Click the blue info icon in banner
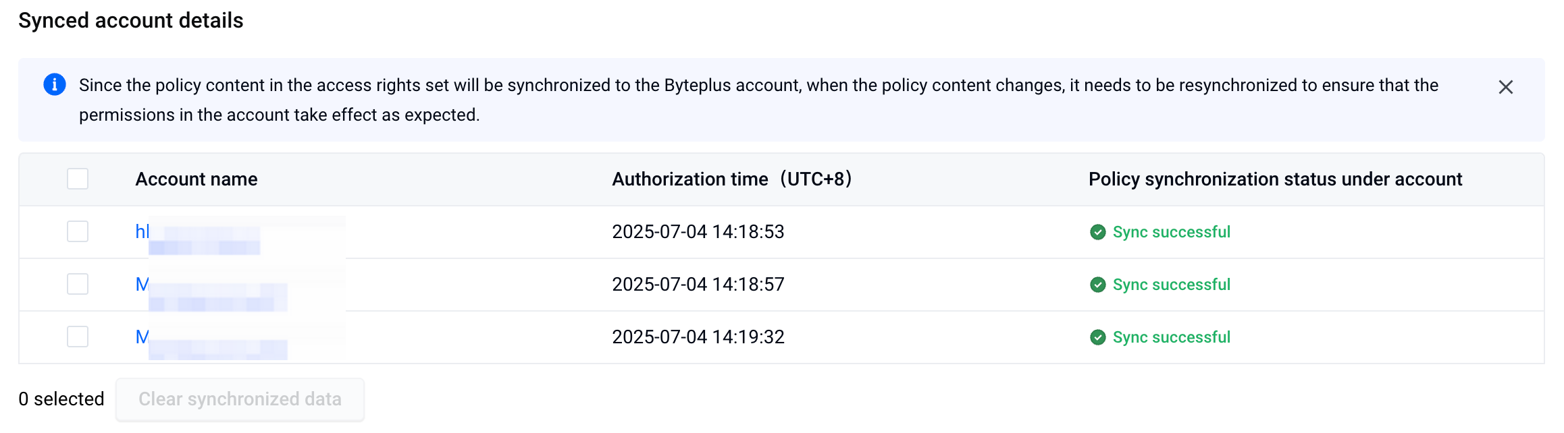This screenshot has height=433, width=1564. click(x=55, y=85)
